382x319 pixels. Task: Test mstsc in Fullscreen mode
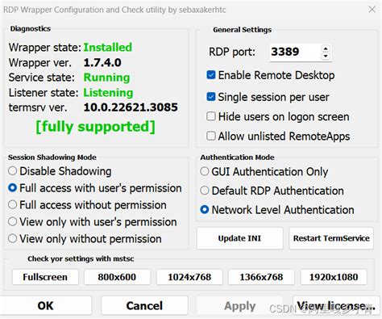[x=45, y=277]
